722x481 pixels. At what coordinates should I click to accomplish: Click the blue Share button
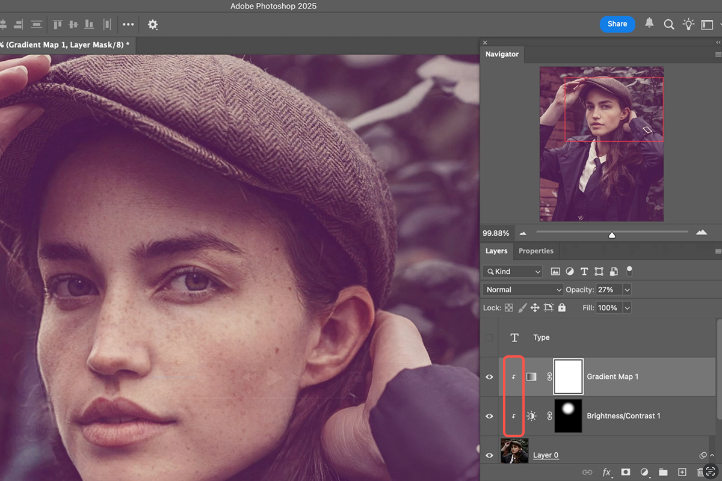coord(617,24)
